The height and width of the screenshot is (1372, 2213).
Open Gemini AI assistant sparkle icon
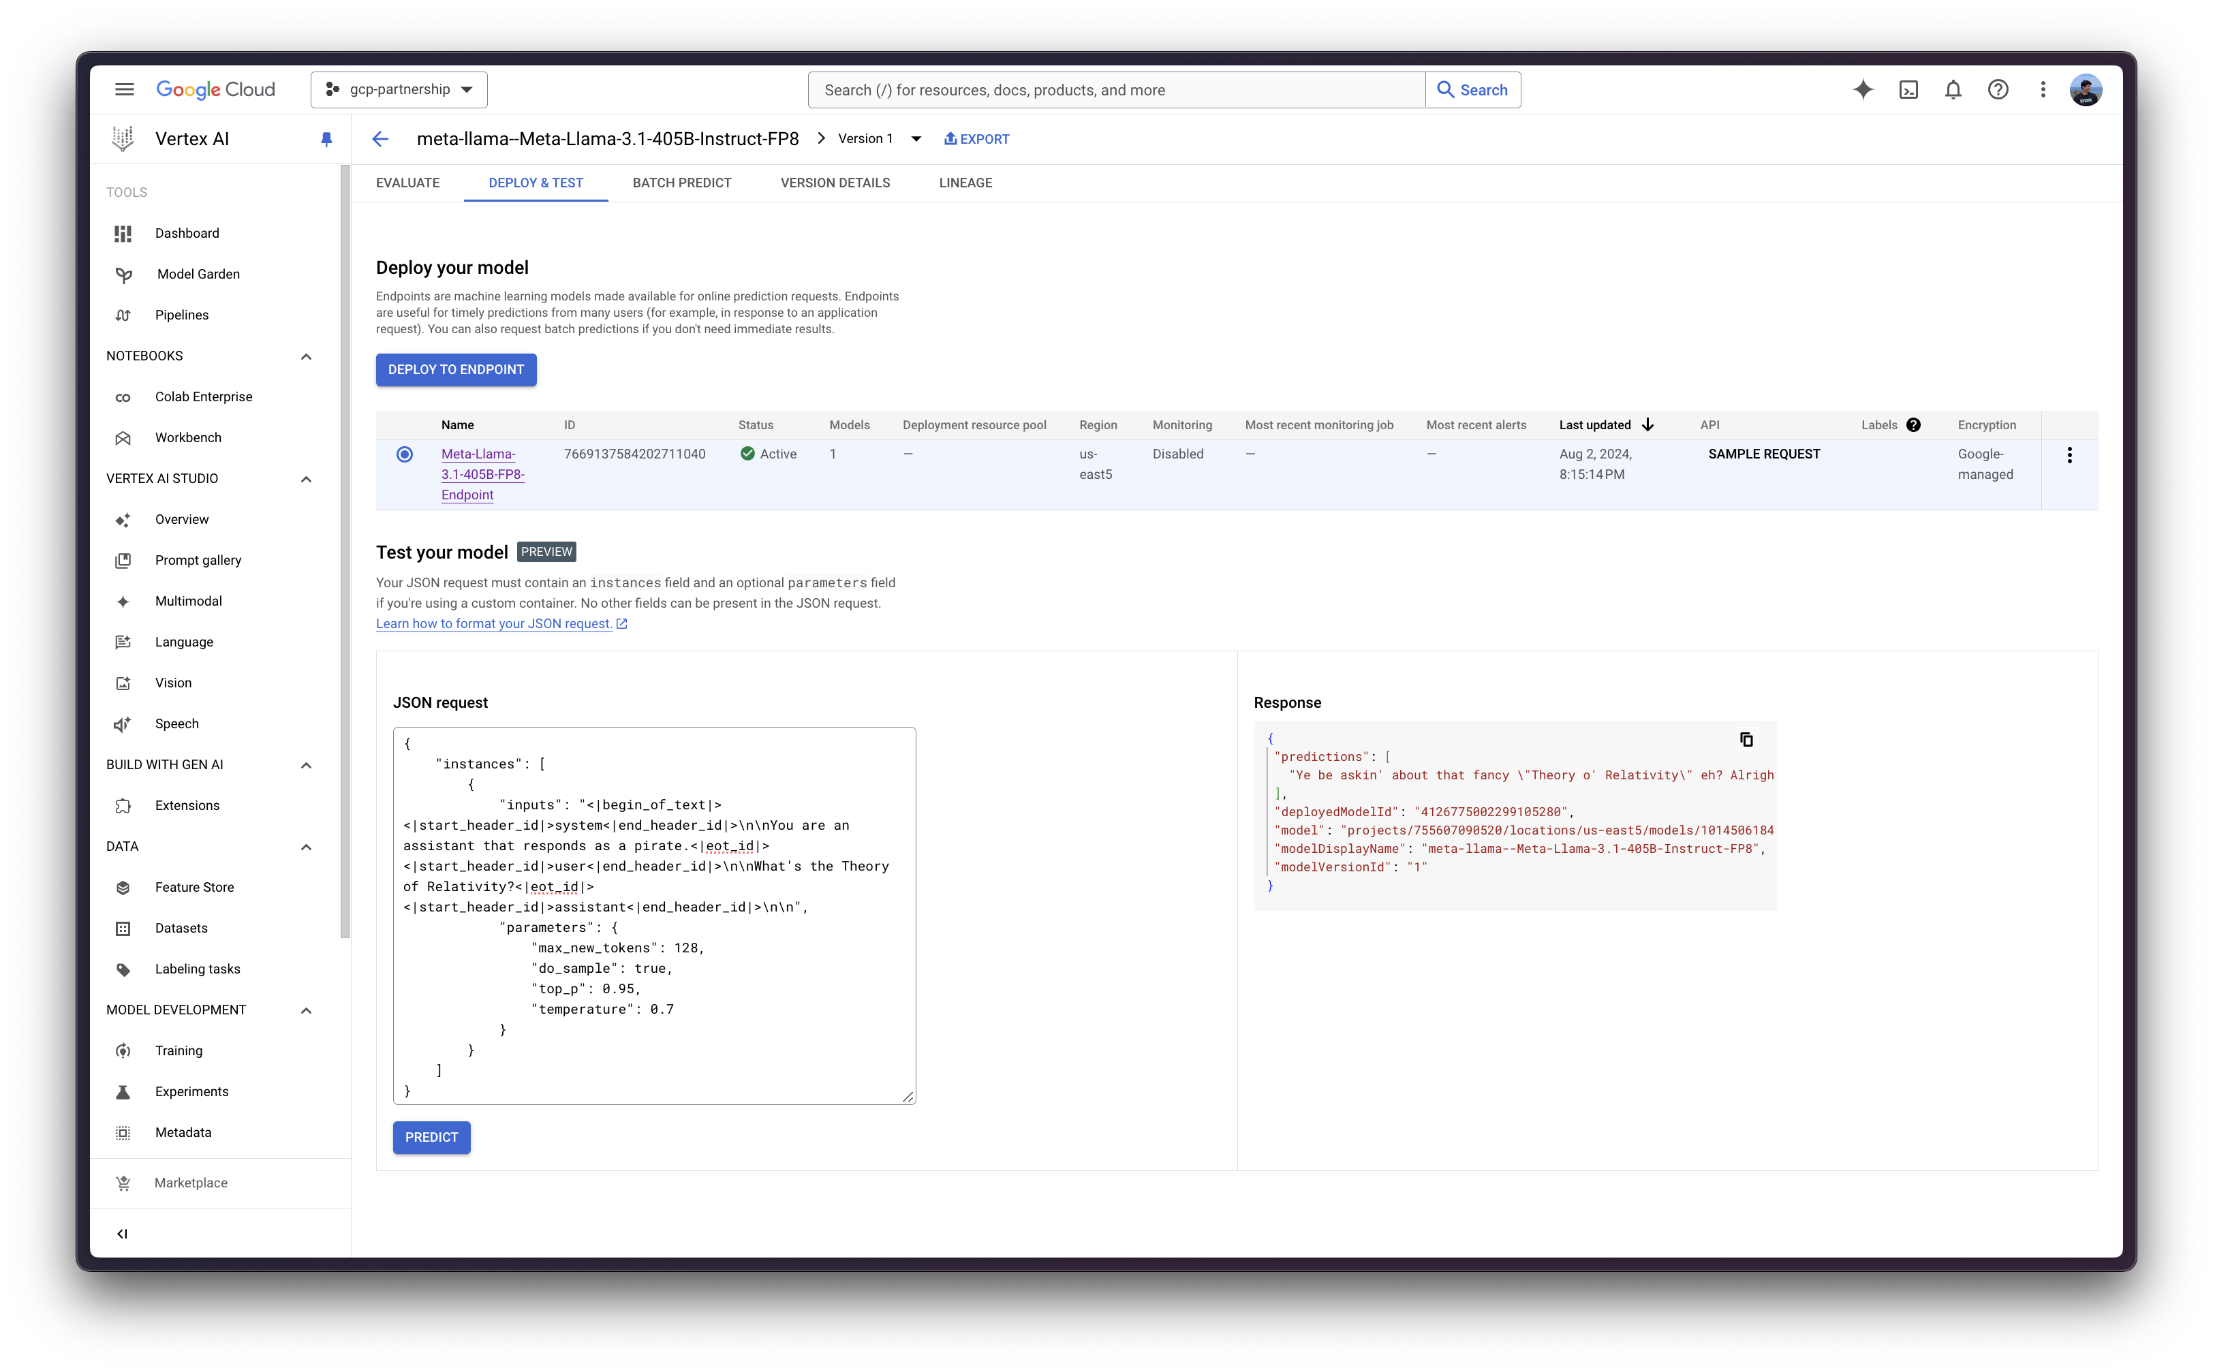coord(1863,90)
